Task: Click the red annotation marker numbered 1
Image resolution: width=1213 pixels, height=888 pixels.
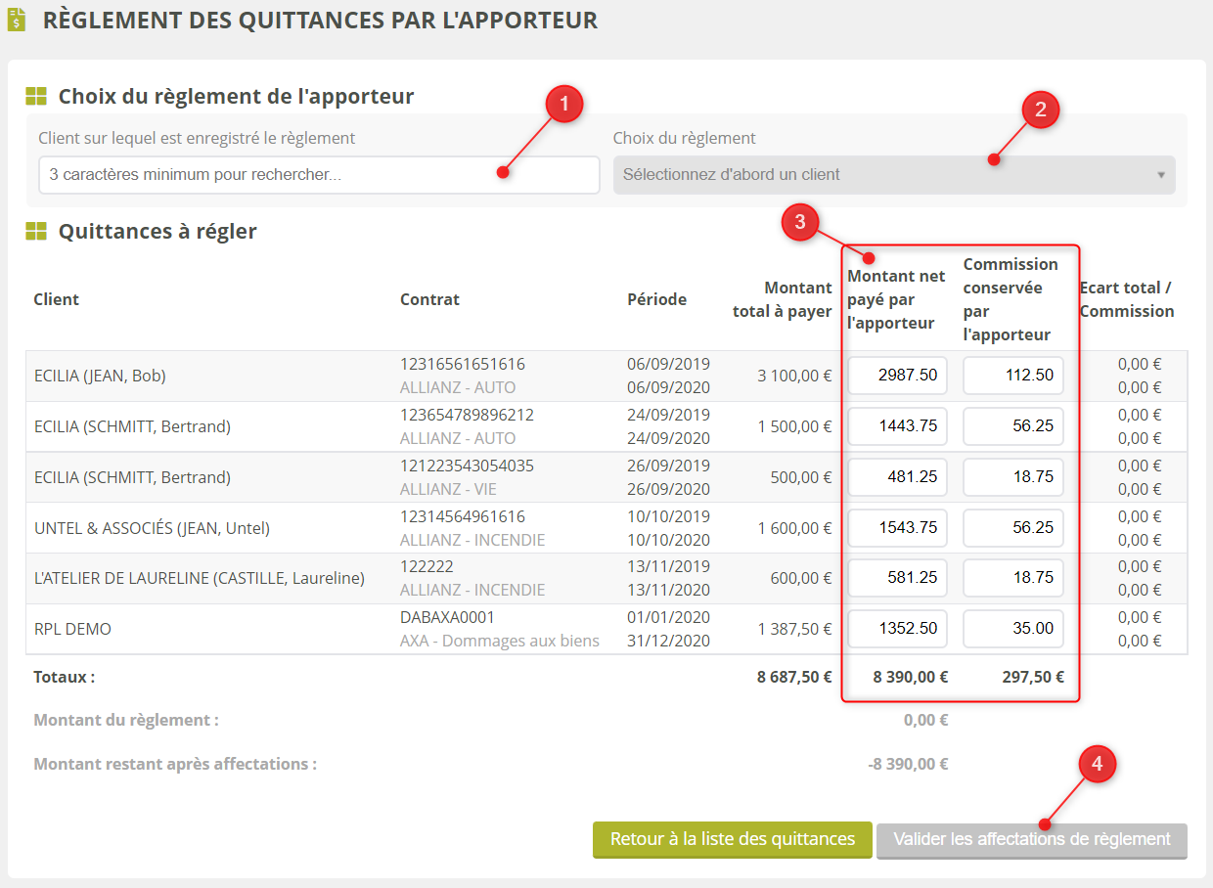Action: coord(563,105)
